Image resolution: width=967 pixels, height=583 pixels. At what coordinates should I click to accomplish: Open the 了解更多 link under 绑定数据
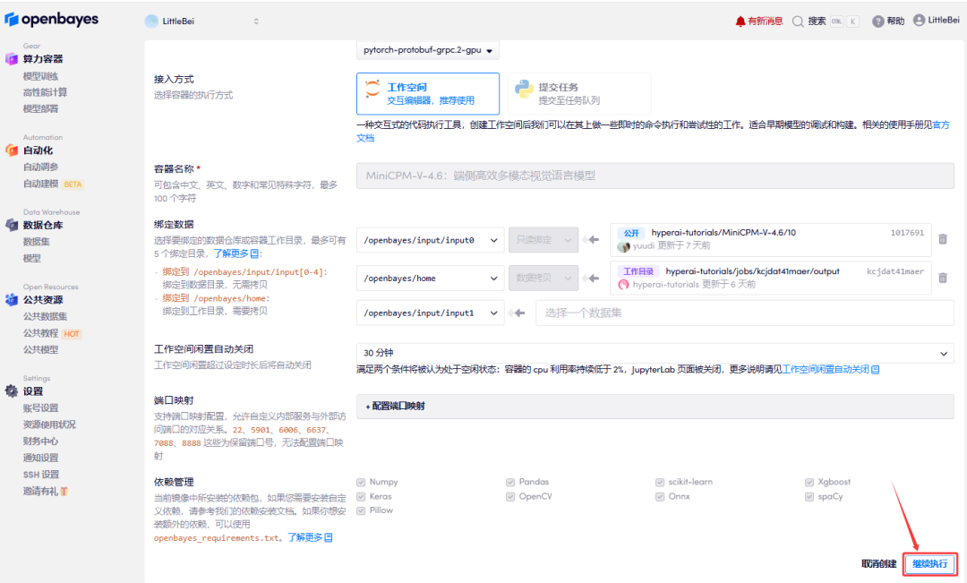point(236,253)
